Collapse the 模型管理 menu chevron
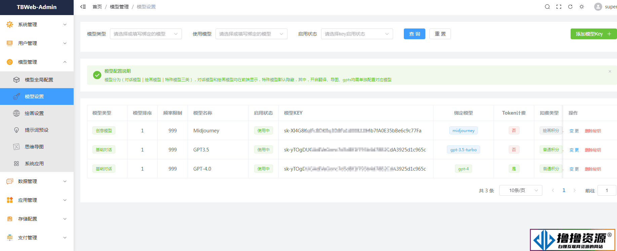This screenshot has width=617, height=251. tap(65, 62)
